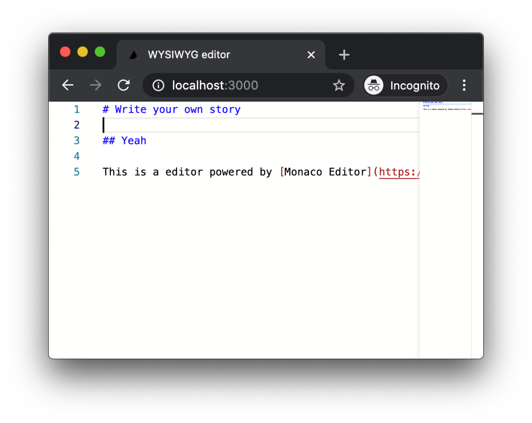This screenshot has width=532, height=423.
Task: Select the WYSIWYG editor tab
Action: tap(221, 55)
